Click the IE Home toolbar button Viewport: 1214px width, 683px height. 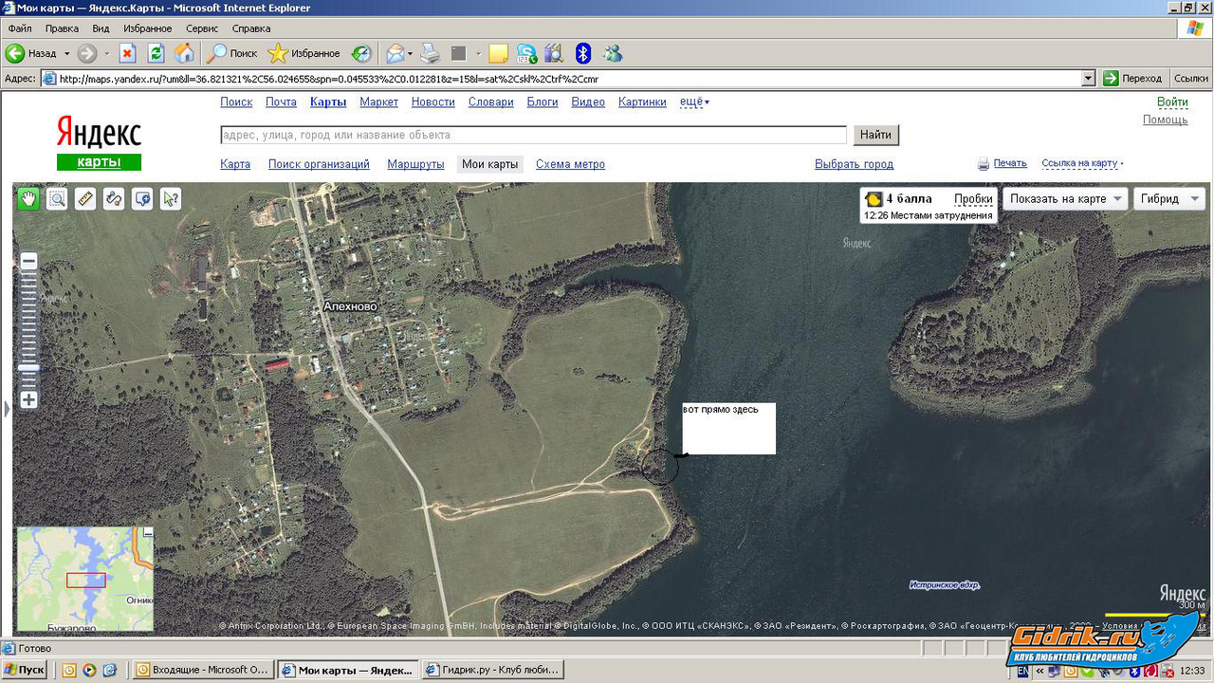(184, 53)
